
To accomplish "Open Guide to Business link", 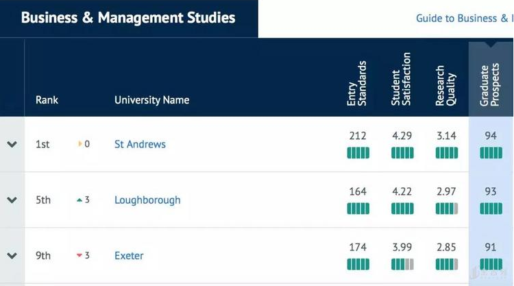I will pos(464,19).
